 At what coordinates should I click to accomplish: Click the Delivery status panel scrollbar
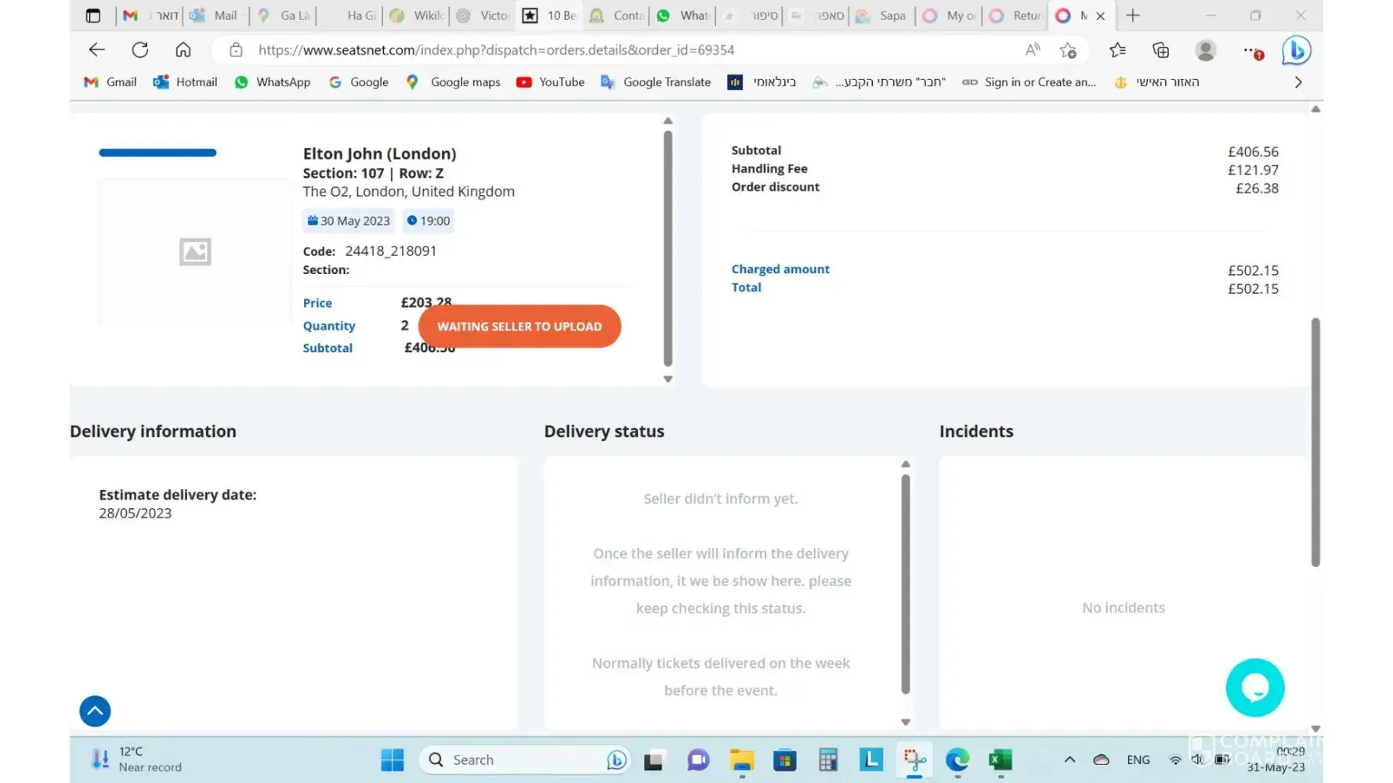906,585
